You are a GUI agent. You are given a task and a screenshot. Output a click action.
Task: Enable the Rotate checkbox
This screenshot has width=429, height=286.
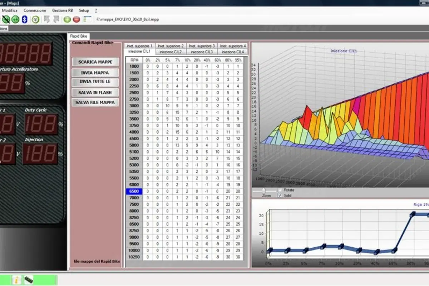(280, 190)
